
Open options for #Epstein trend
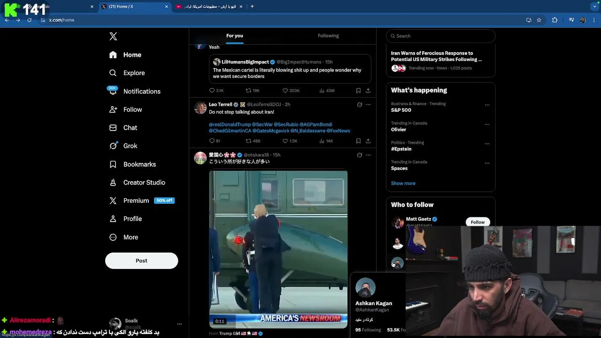point(487,144)
